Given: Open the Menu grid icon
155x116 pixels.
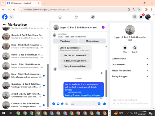Looking at the screenshot, I should 135,17.
